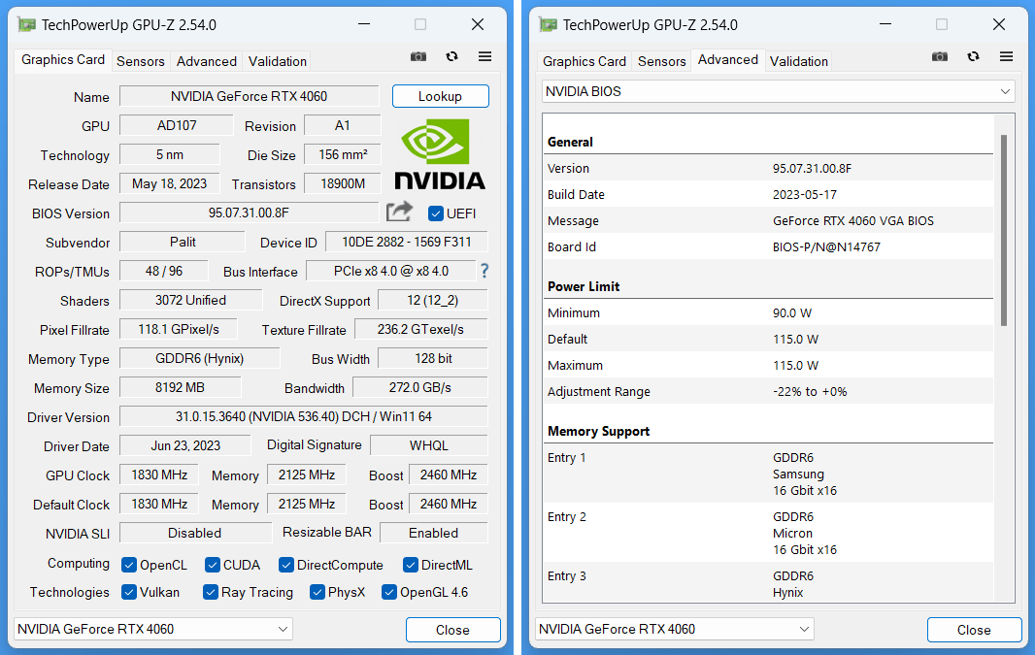Click the Advanced panel vertical scrollbar
This screenshot has height=655, width=1035.
pos(1004,230)
